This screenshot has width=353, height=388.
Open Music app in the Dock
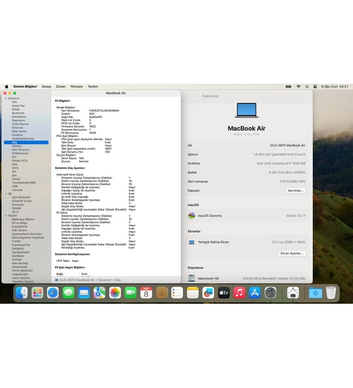240,293
